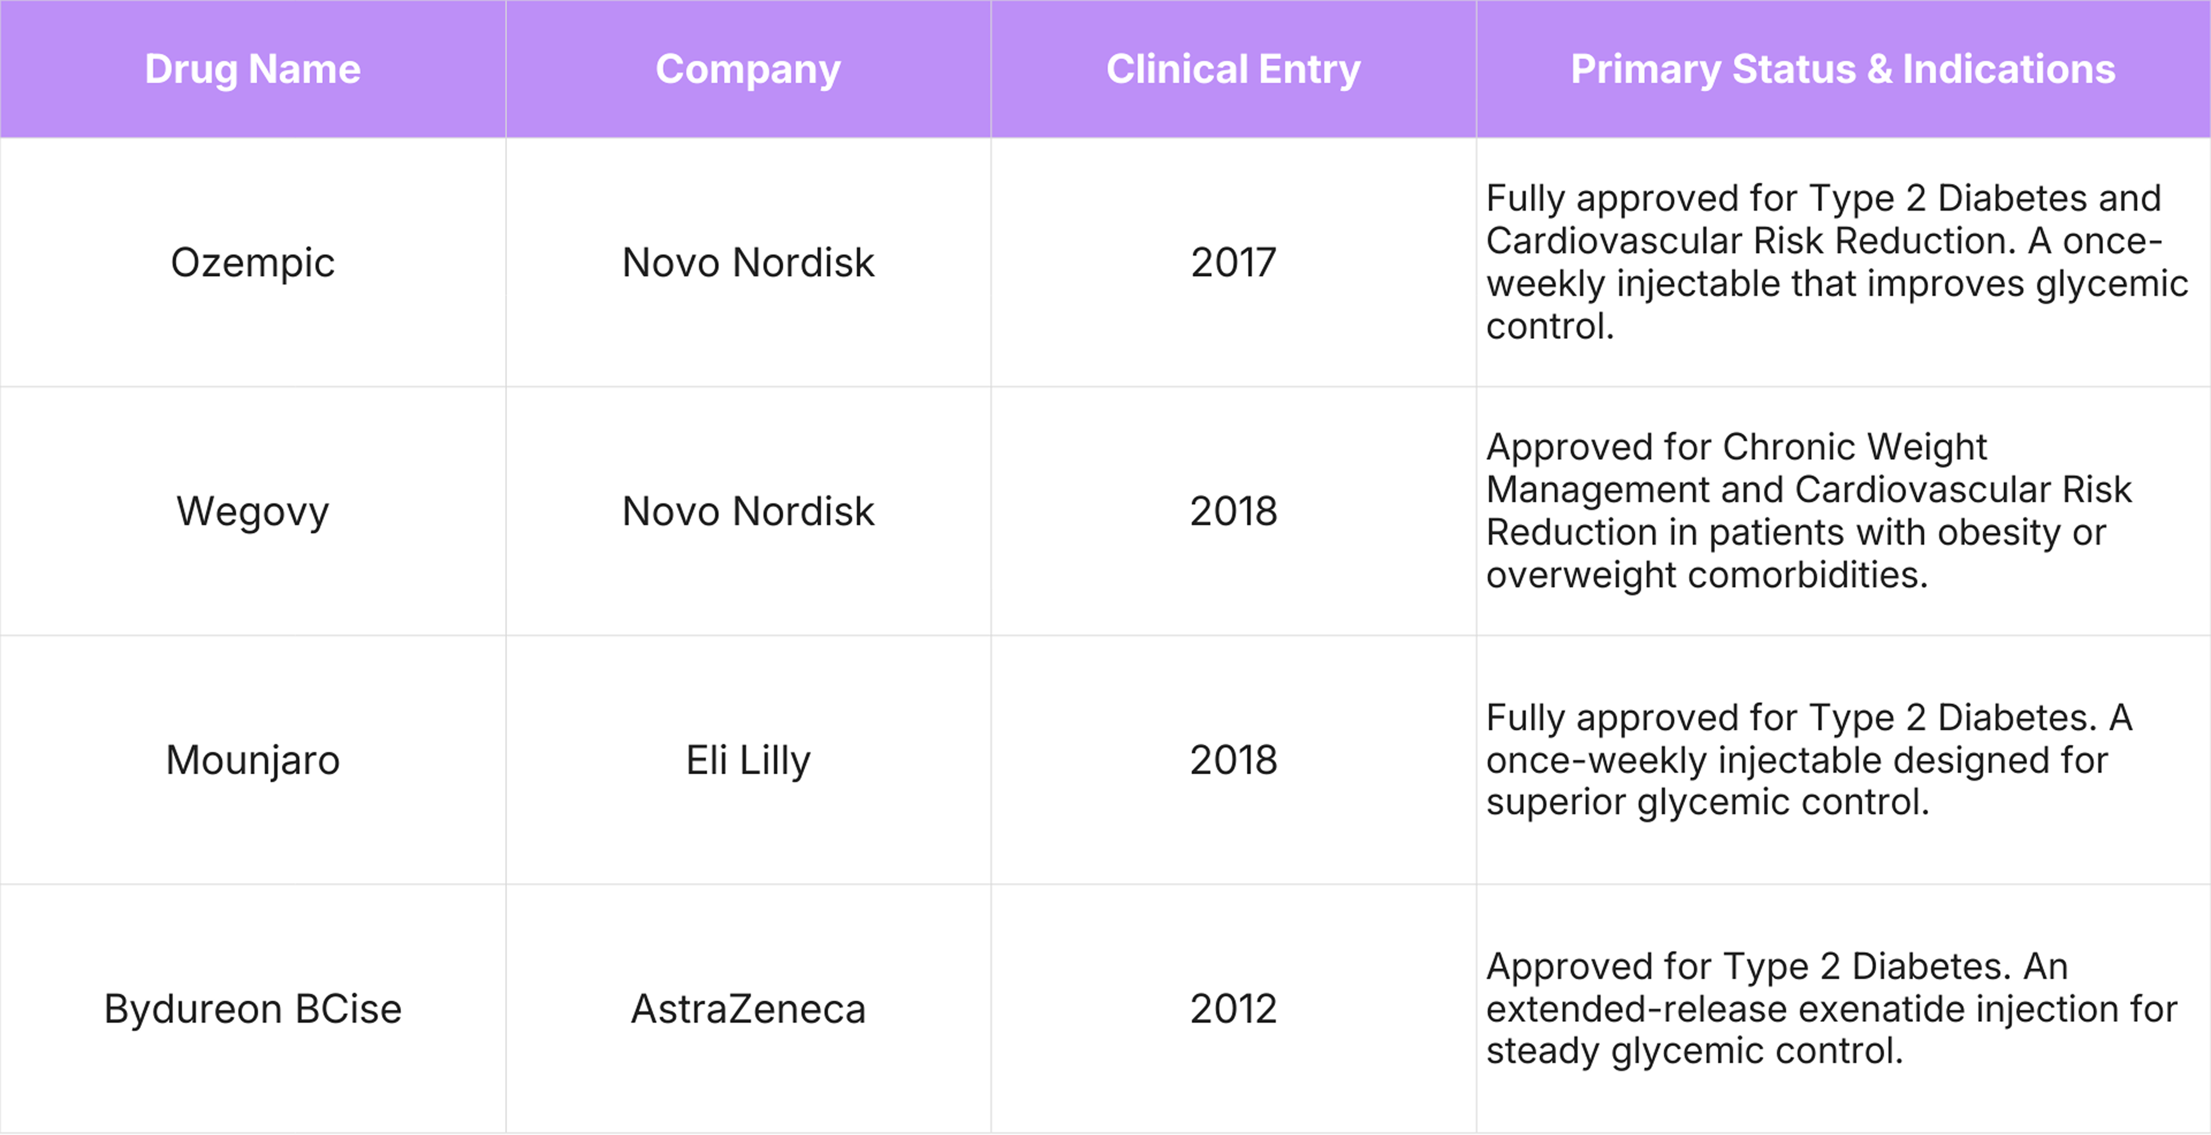Click the superior glycemic control description
This screenshot has height=1135, width=2211.
coord(1809,760)
